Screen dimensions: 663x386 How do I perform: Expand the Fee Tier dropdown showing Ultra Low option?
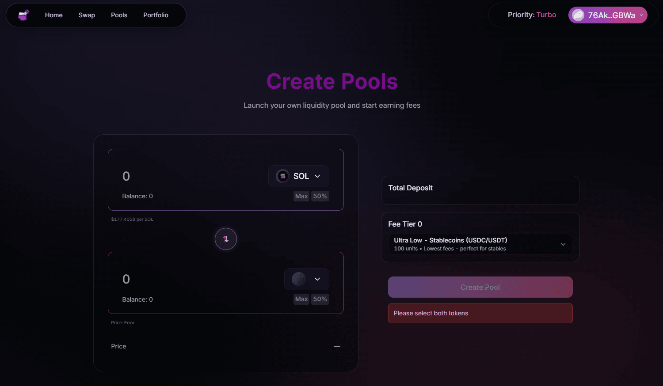[480, 244]
